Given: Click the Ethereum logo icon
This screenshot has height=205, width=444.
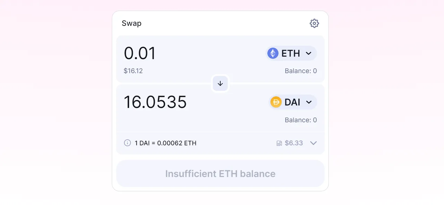Looking at the screenshot, I should pos(273,53).
